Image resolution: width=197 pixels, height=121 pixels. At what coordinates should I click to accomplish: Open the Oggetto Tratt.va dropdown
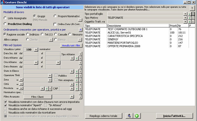(185, 22)
